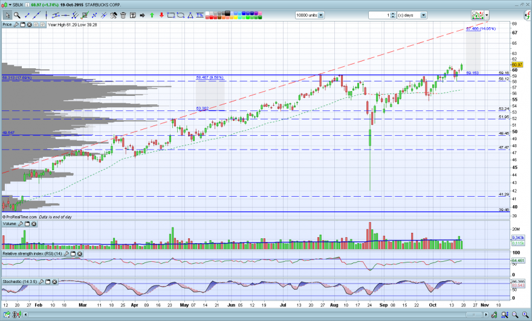
Task: Toggle the RSI panel window button
Action: [x=73, y=253]
